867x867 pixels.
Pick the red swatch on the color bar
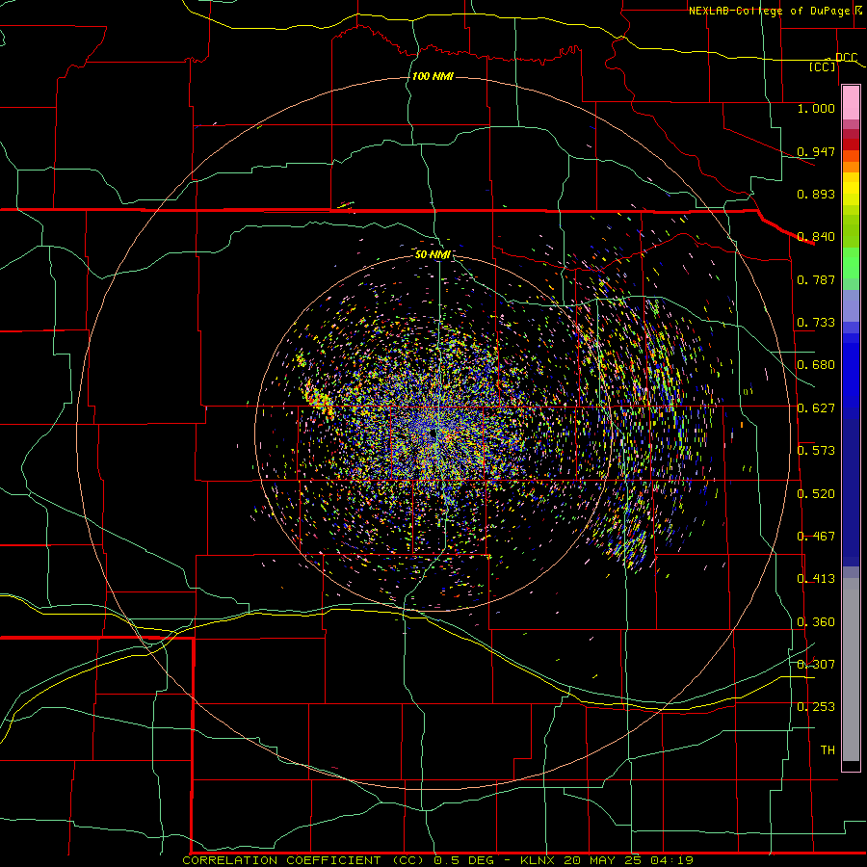851,144
